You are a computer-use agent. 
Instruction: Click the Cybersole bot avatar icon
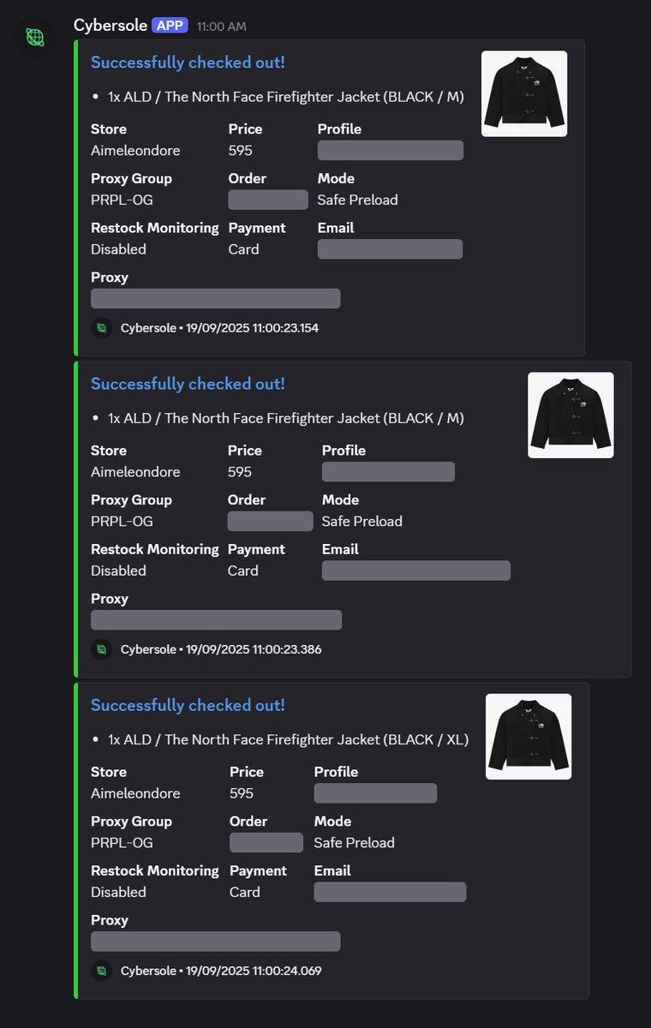click(35, 37)
